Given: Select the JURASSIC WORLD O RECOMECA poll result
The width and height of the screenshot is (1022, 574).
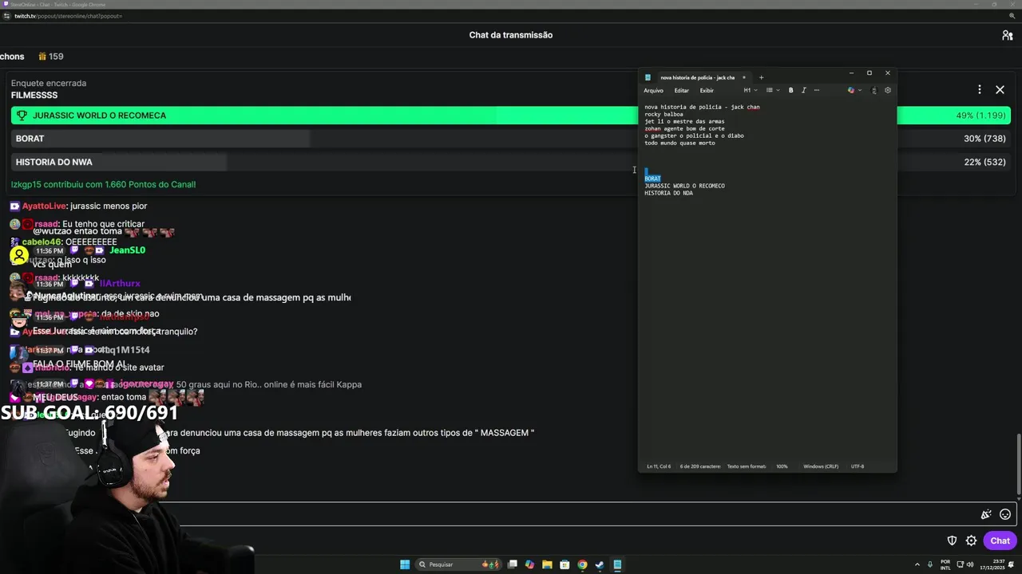Looking at the screenshot, I should click(x=511, y=116).
